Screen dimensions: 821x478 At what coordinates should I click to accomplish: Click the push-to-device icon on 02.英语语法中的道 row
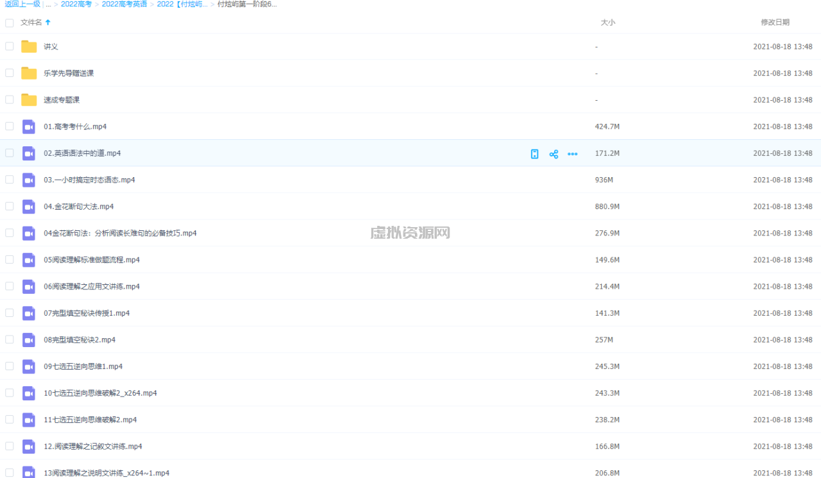(534, 154)
